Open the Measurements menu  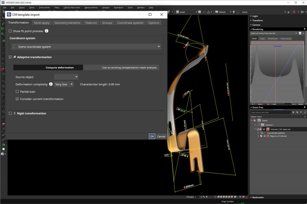[x=91, y=8]
